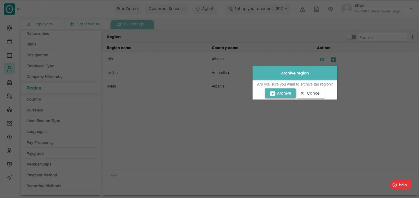Image resolution: width=419 pixels, height=198 pixels.
Task: Open the briefcase icon in the sidebar
Action: tap(9, 83)
